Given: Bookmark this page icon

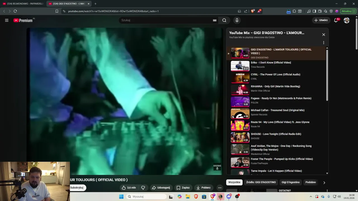Looking at the screenshot, I should tap(57, 11).
